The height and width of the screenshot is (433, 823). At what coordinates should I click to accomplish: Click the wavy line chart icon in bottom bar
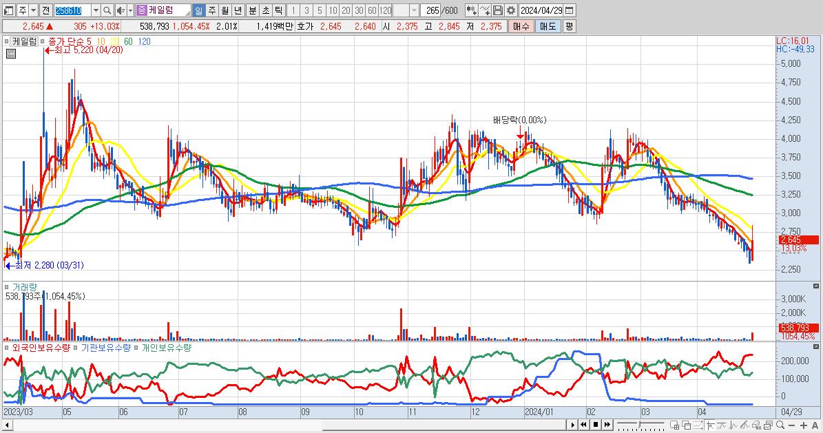pyautogui.click(x=722, y=425)
